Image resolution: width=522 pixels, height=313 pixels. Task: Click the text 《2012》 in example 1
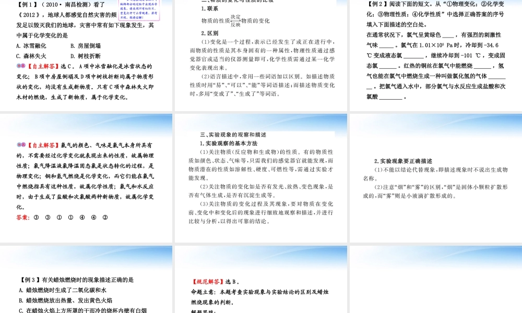pos(28,15)
